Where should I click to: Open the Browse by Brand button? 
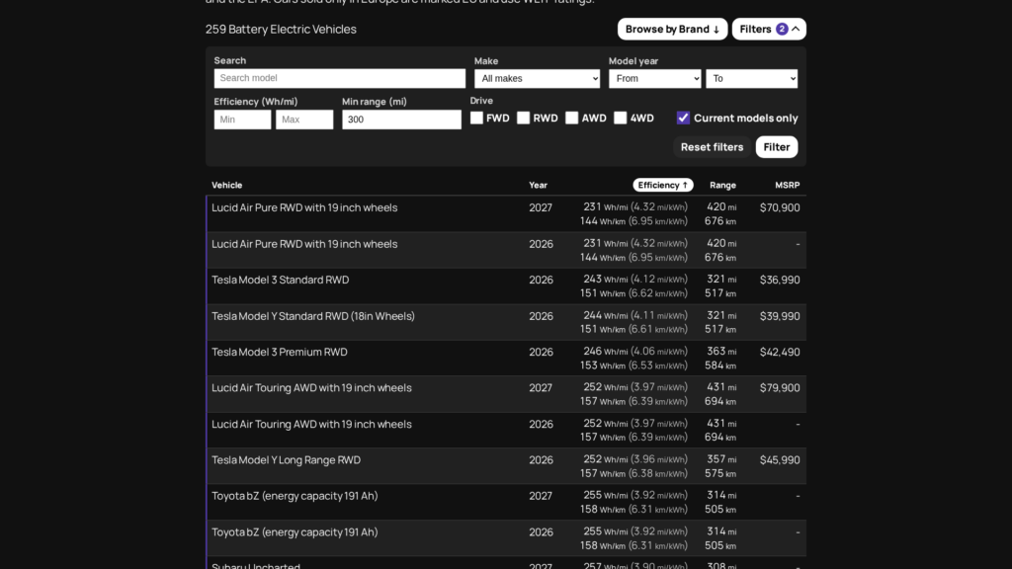(x=672, y=29)
